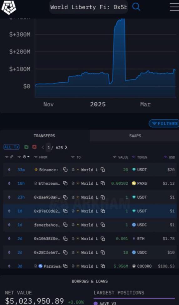Click the $5,023,950.89 net value
Screen dimensions: 179x305
pos(34,301)
